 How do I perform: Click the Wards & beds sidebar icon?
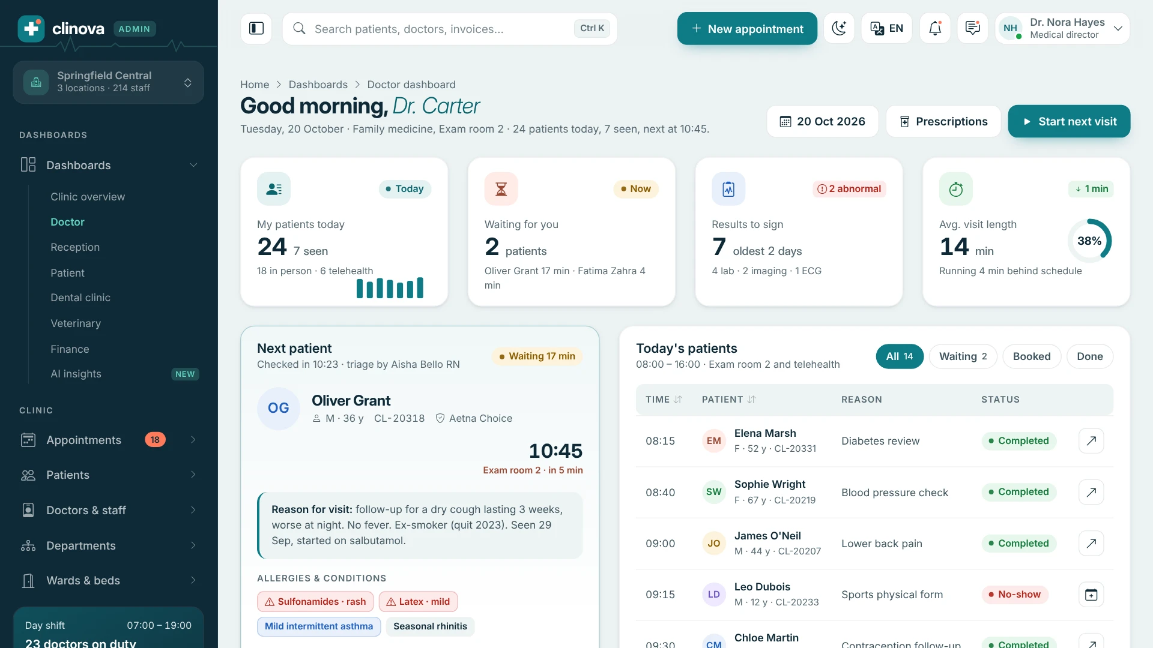click(28, 580)
